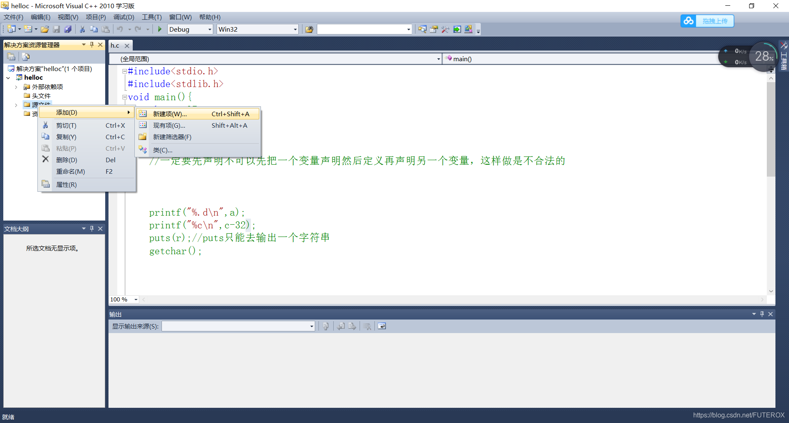
Task: Click the Paste toolbar icon
Action: coord(106,29)
